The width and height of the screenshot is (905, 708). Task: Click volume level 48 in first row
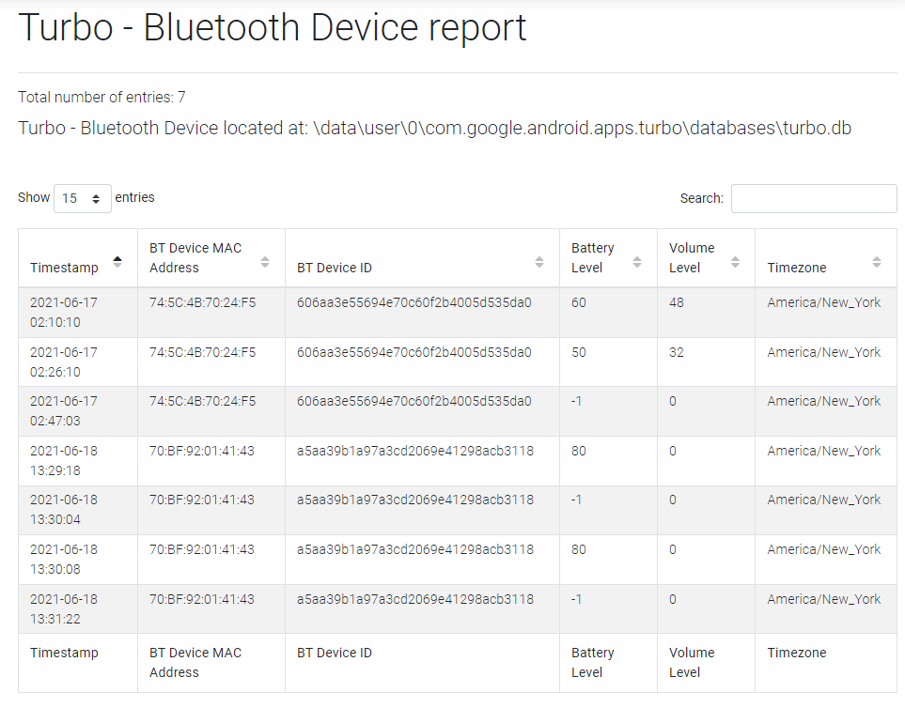click(x=677, y=302)
